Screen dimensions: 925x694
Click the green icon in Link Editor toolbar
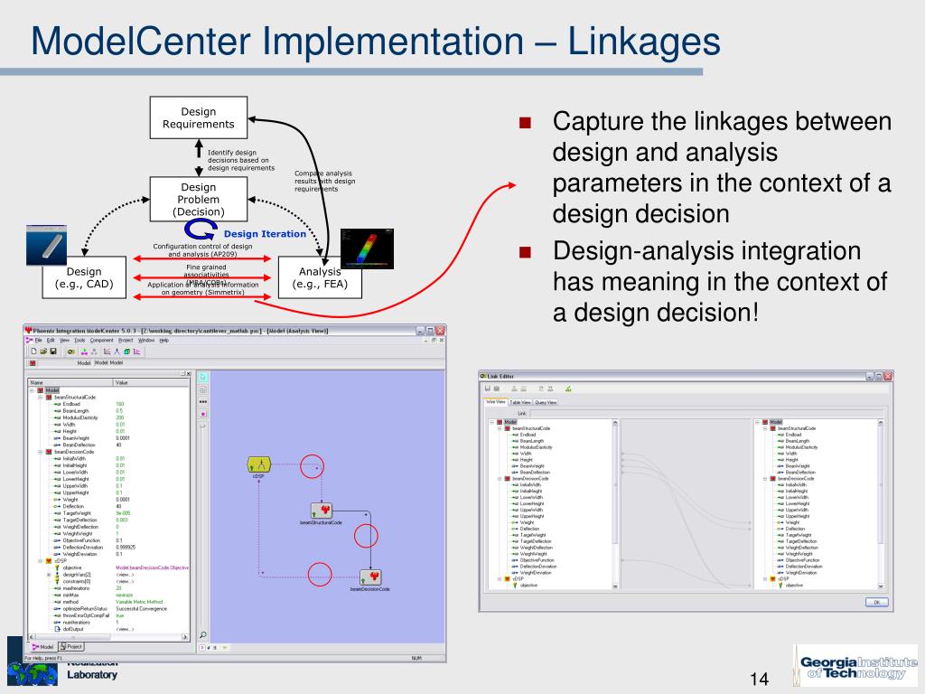pyautogui.click(x=568, y=389)
